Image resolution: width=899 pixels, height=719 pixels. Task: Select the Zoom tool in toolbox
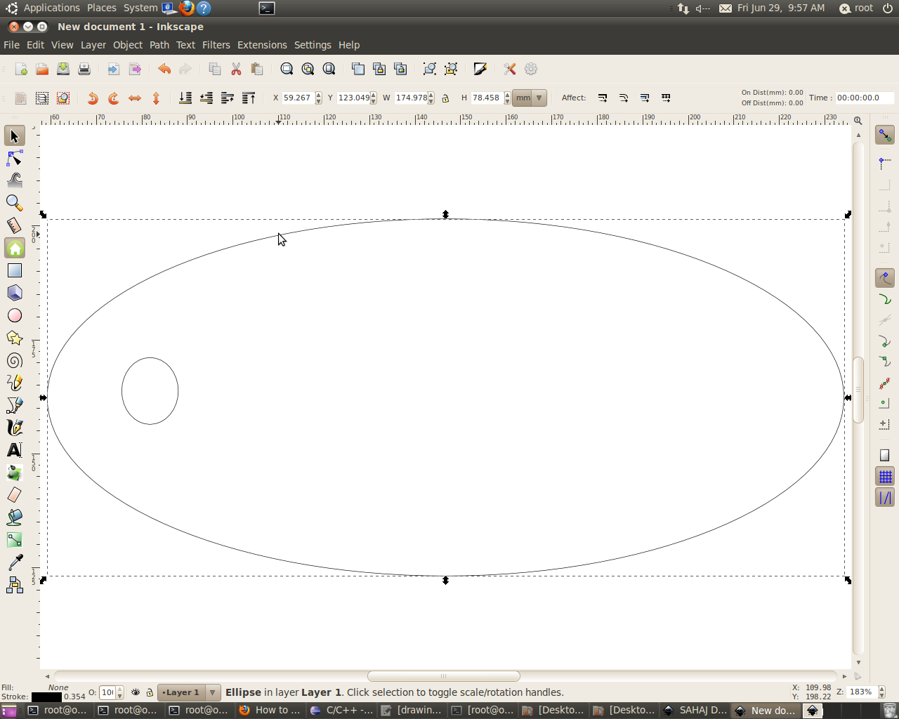(x=15, y=203)
